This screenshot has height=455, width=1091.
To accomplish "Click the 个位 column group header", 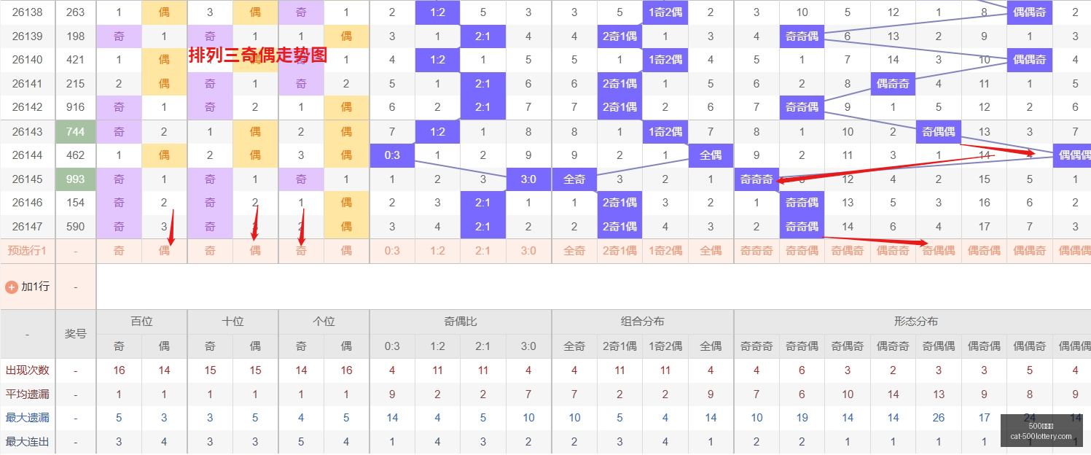I will [x=324, y=322].
